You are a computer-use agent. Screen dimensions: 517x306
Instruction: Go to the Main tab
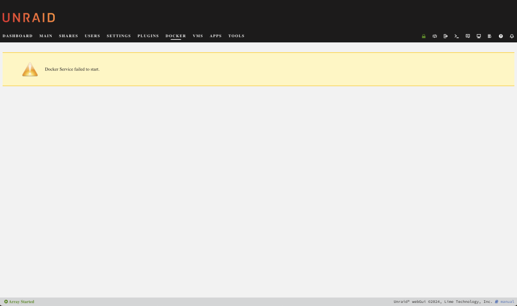(x=46, y=36)
